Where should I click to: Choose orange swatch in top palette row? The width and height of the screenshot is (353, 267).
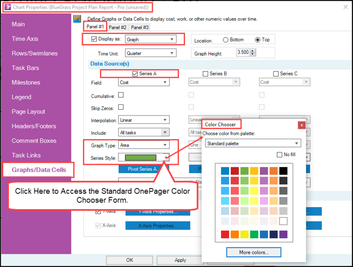coord(274,171)
